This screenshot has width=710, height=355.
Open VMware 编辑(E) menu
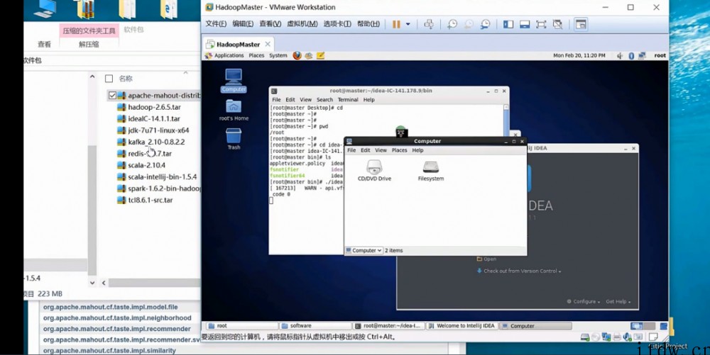pos(243,24)
